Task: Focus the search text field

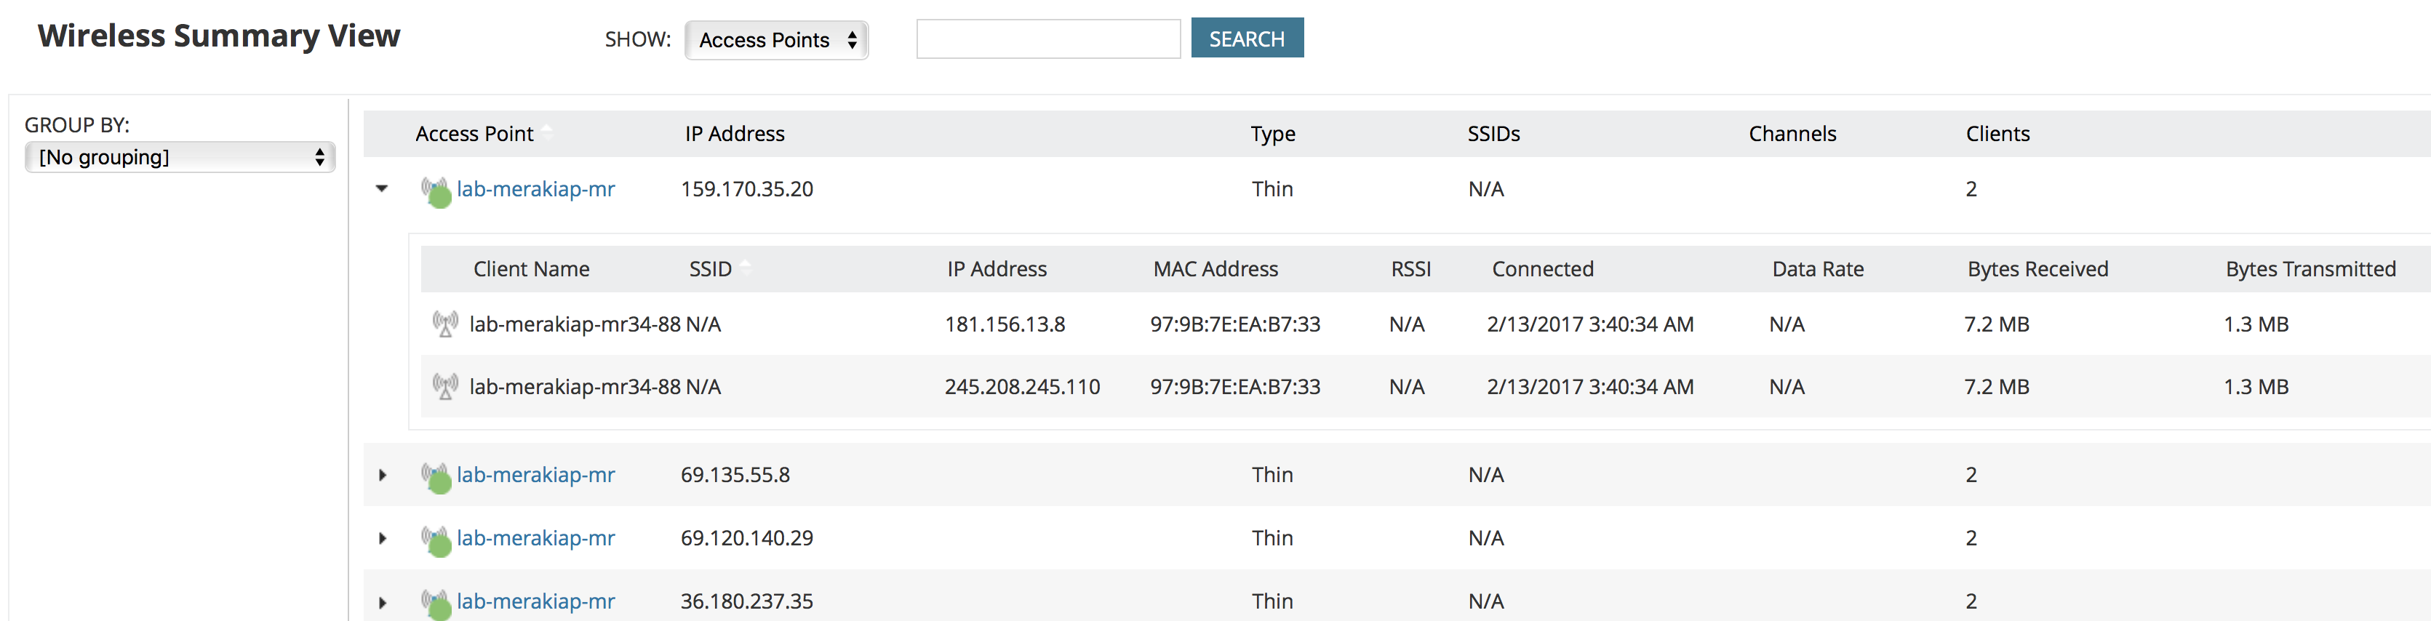Action: click(1047, 40)
